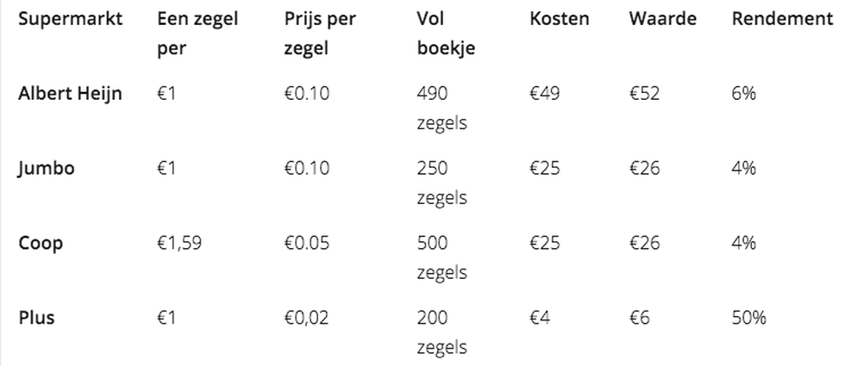Select the €49 kosten cell
The image size is (845, 366).
[545, 94]
